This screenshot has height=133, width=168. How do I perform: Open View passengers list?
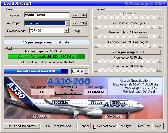click(128, 52)
